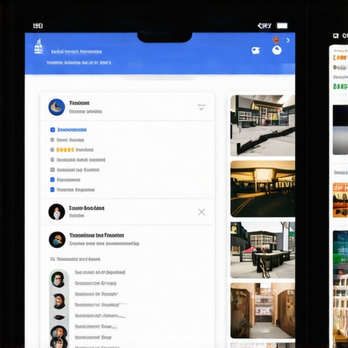Open the avatar of the person in white
This screenshot has height=348, width=348.
[56, 212]
